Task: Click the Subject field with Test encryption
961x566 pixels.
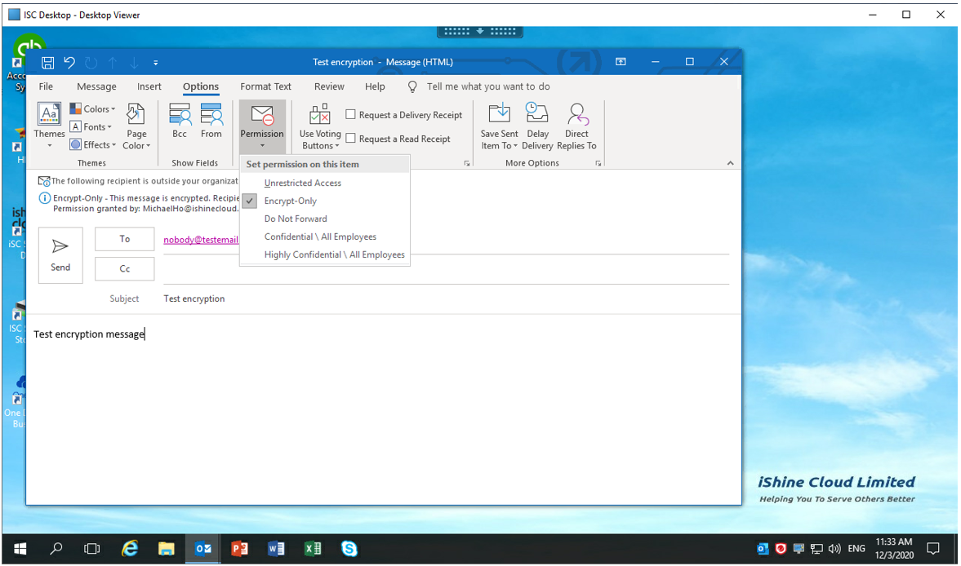Action: [x=446, y=298]
